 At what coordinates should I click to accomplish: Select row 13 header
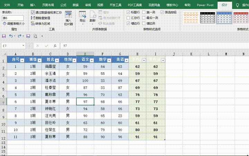tap(3, 142)
